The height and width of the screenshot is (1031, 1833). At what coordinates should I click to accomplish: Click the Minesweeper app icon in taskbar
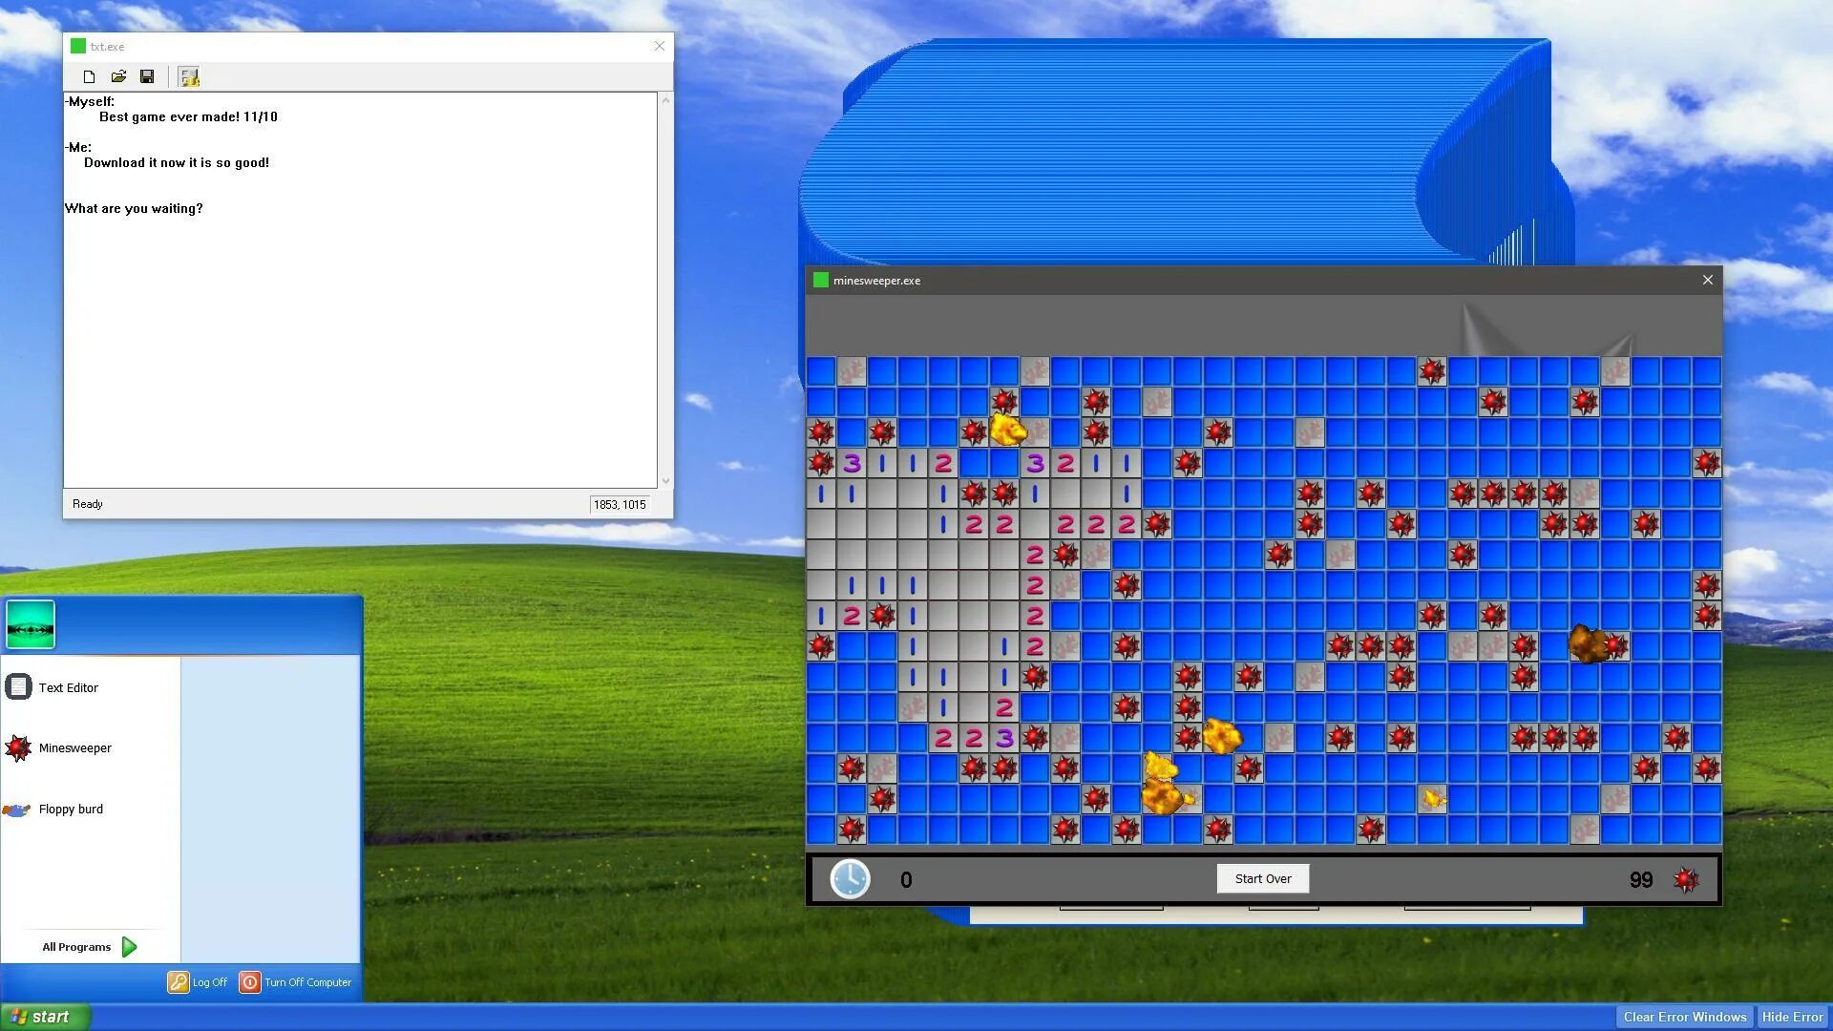(x=17, y=747)
